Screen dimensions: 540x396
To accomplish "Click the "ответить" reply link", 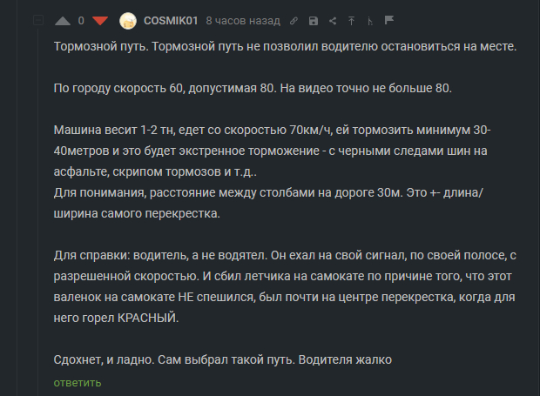I will pyautogui.click(x=78, y=382).
